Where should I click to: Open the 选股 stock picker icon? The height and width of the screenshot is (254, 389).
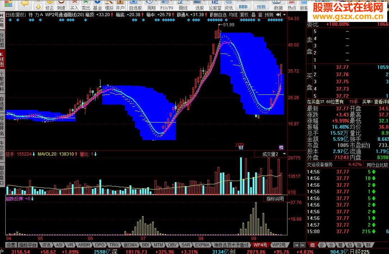pyautogui.click(x=200, y=5)
